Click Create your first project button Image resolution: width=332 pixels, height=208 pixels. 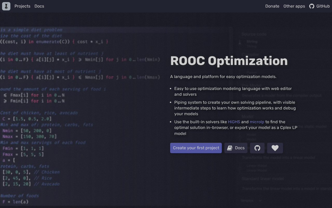pyautogui.click(x=196, y=148)
